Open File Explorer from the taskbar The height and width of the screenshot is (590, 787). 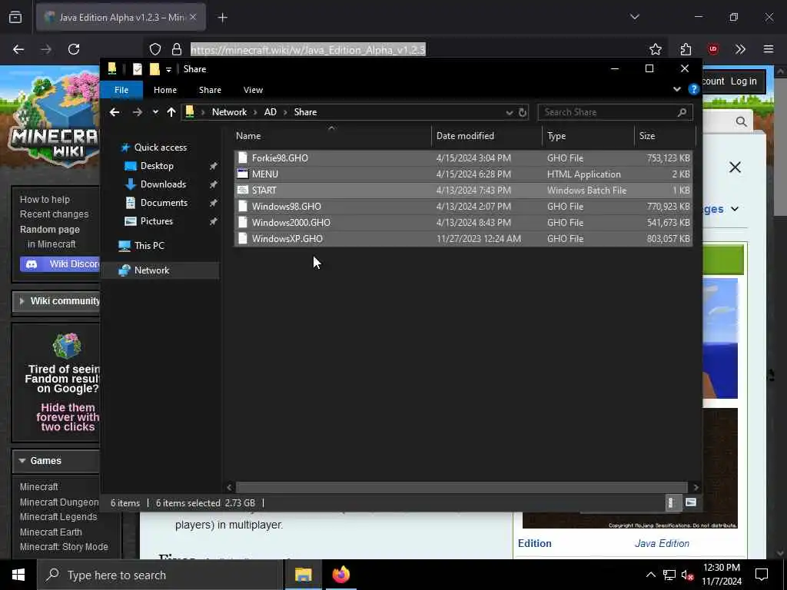tap(303, 575)
